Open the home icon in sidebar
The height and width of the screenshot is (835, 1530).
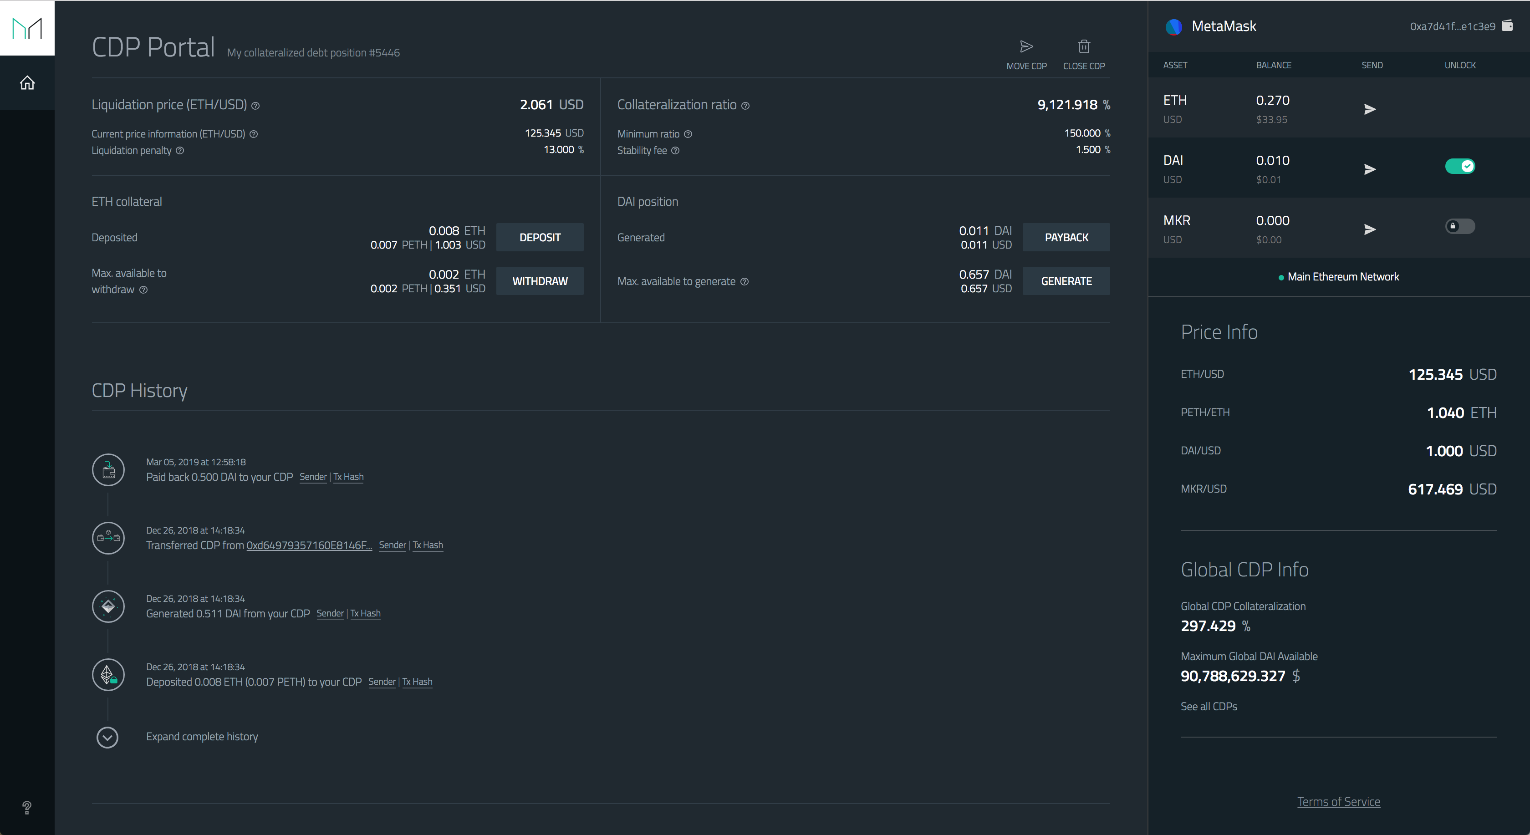27,82
